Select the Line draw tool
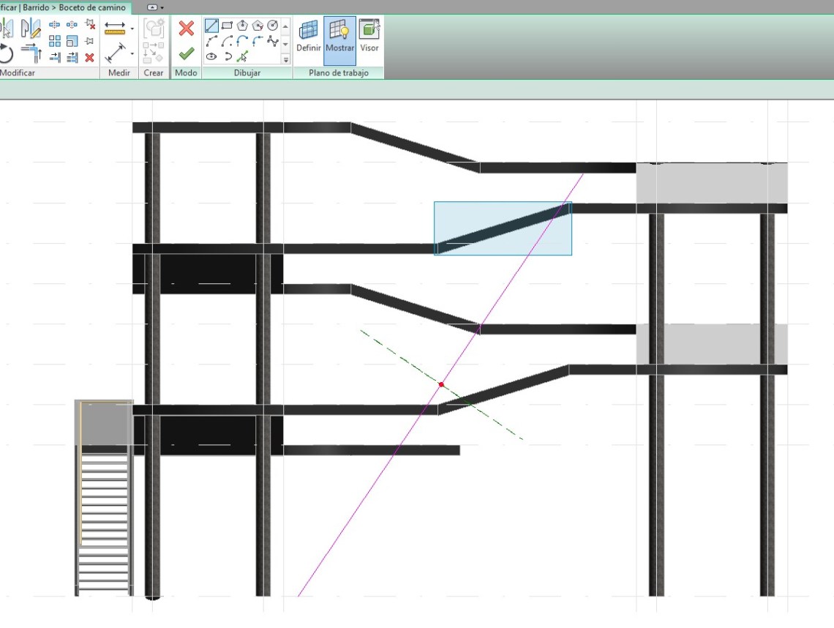The height and width of the screenshot is (628, 834). click(x=211, y=26)
